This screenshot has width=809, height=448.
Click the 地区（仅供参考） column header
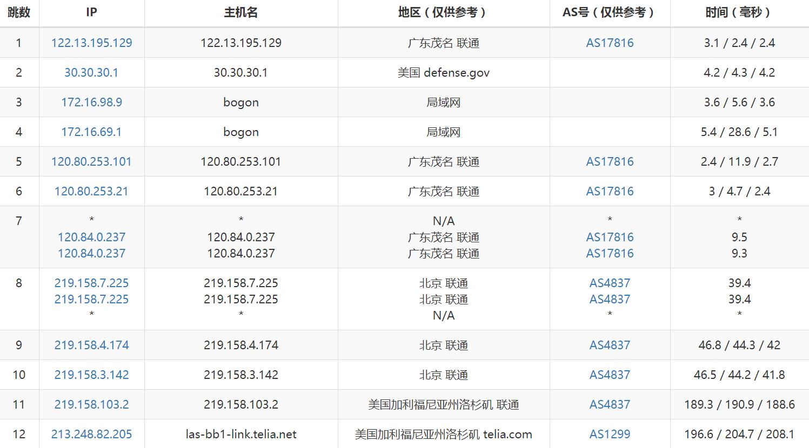click(x=443, y=12)
